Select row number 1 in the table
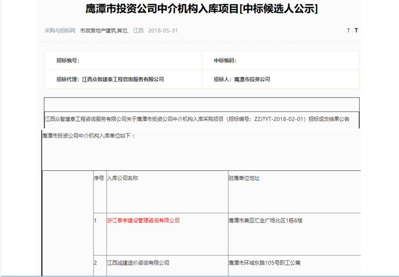The width and height of the screenshot is (399, 277). [96, 220]
